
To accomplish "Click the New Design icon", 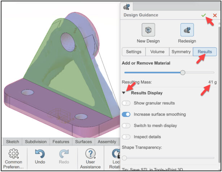I will [148, 30].
